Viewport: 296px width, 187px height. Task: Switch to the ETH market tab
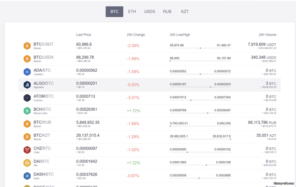[x=132, y=11]
